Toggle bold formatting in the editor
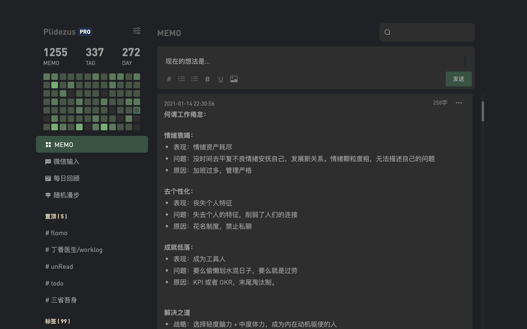Viewport: 527px width, 329px height. (207, 79)
